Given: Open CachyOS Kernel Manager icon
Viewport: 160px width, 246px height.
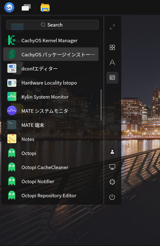Looking at the screenshot, I should pyautogui.click(x=12, y=40).
